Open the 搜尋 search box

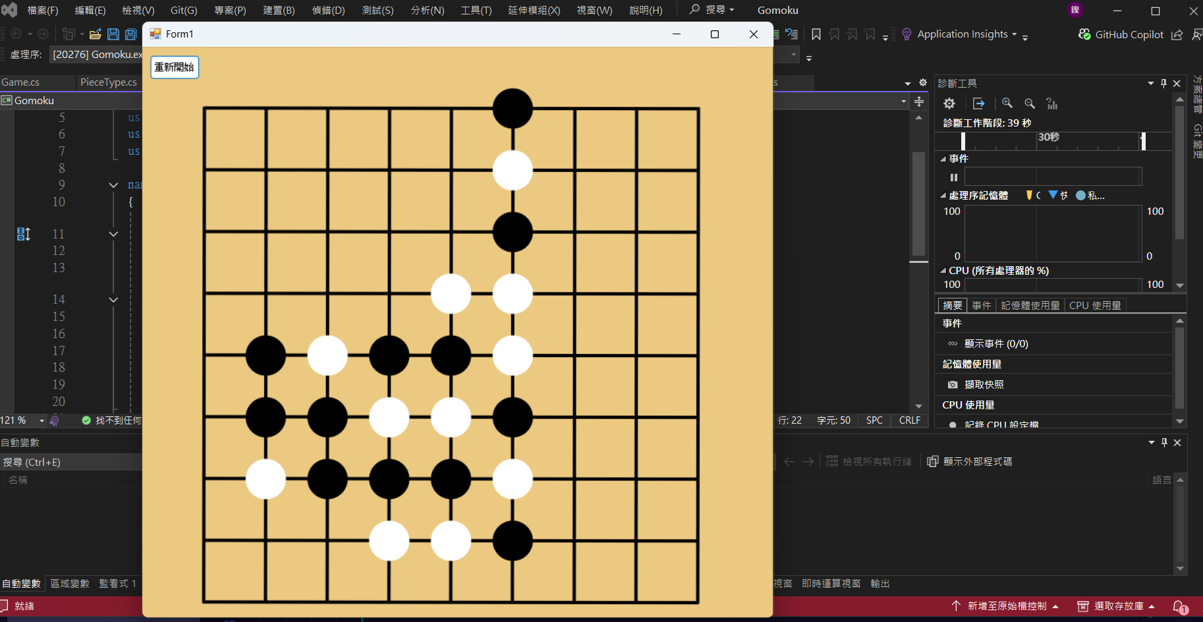tap(712, 10)
